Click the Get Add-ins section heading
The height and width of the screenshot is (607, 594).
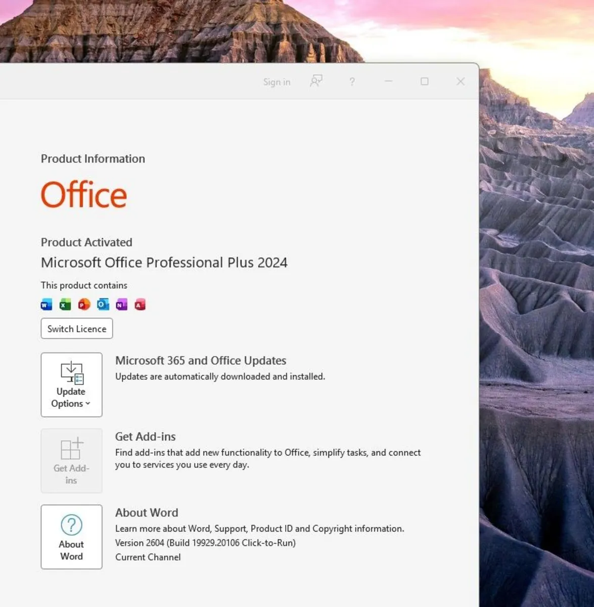coord(146,437)
